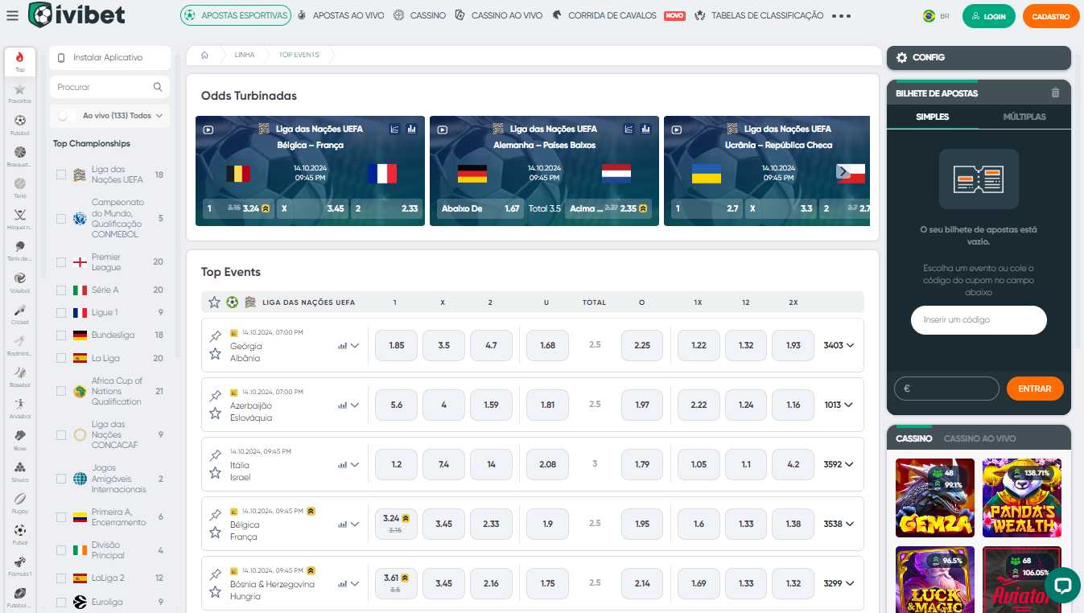The width and height of the screenshot is (1084, 613).
Task: Expand chevron beside Geórgia – Albânia stats
Action: point(355,346)
